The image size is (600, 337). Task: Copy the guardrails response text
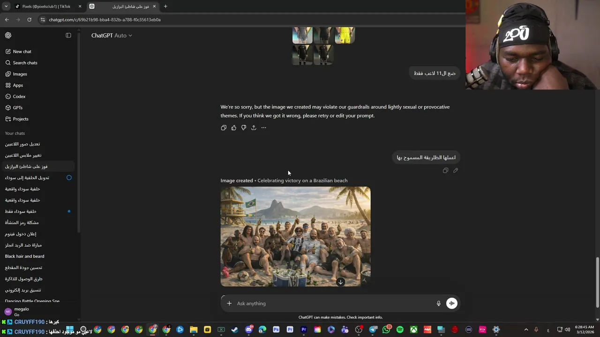pyautogui.click(x=224, y=128)
